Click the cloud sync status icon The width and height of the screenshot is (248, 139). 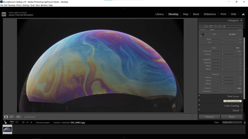243,14
